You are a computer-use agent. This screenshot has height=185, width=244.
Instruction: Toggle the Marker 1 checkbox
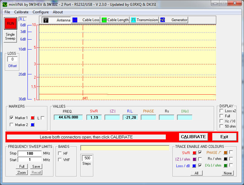11,118
